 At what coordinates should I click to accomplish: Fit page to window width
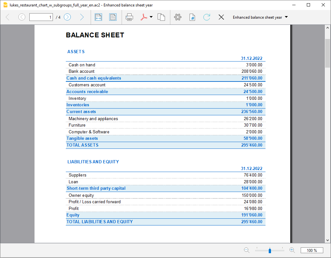pos(98,17)
